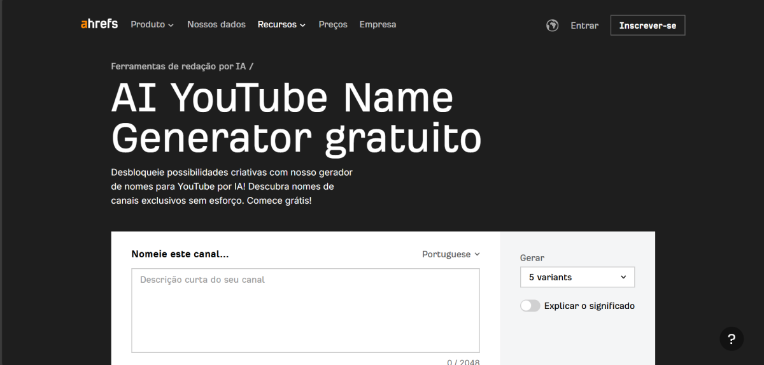This screenshot has height=365, width=764.
Task: Expand the Produto menu
Action: tap(152, 24)
